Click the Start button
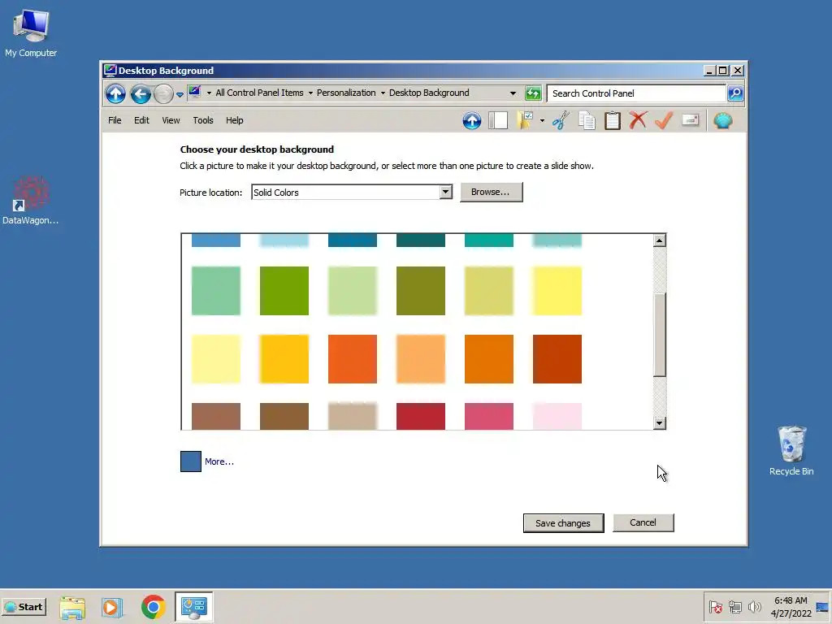This screenshot has height=624, width=832. [x=24, y=607]
